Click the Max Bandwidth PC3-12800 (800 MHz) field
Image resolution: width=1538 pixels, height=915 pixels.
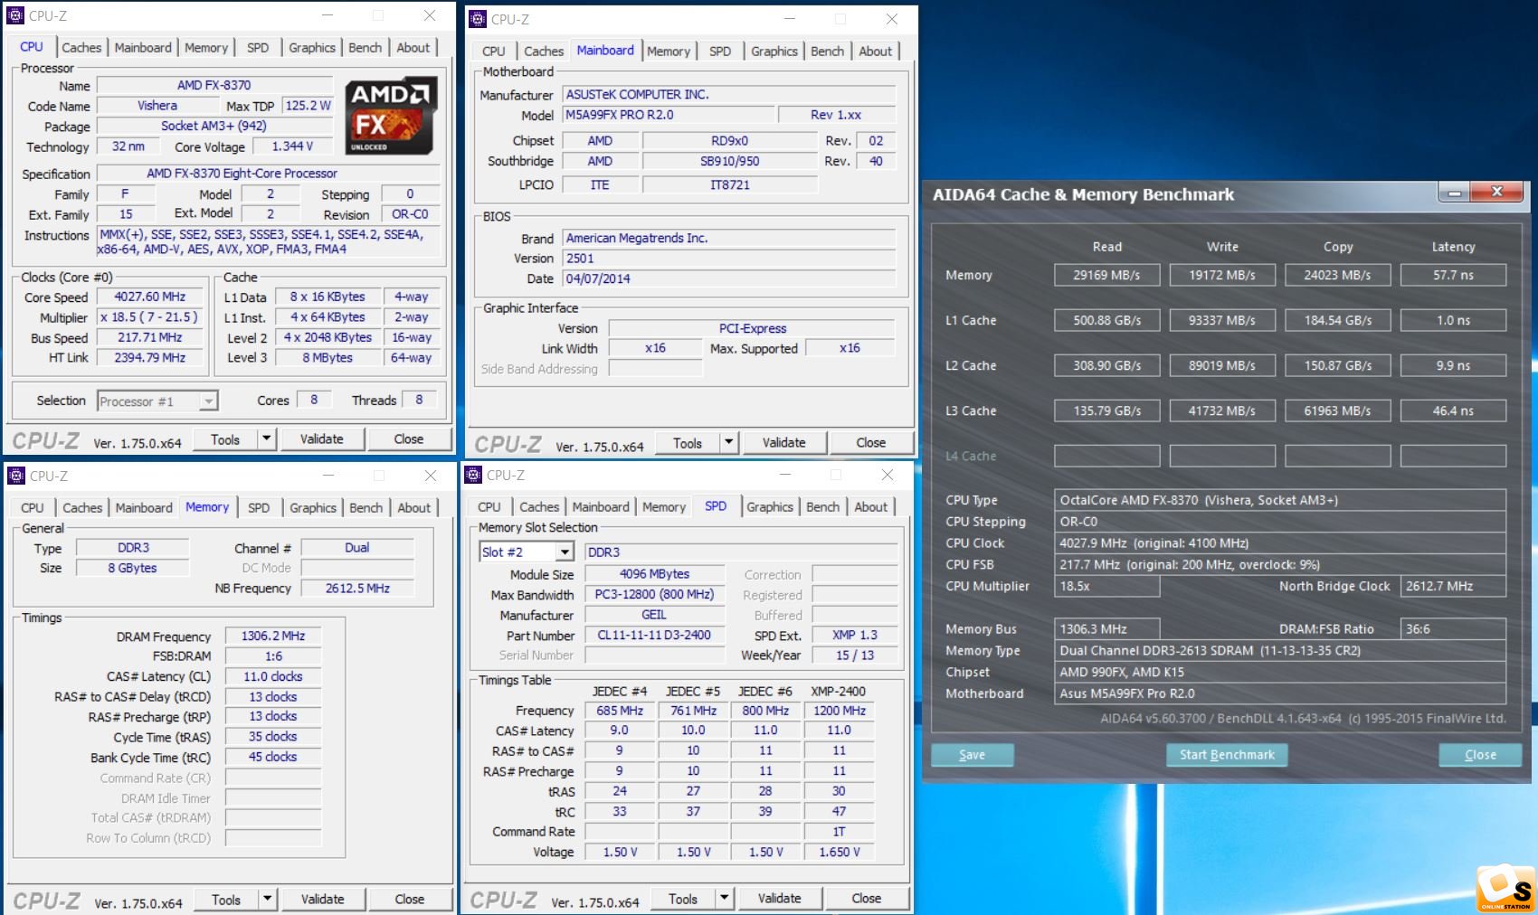(654, 594)
